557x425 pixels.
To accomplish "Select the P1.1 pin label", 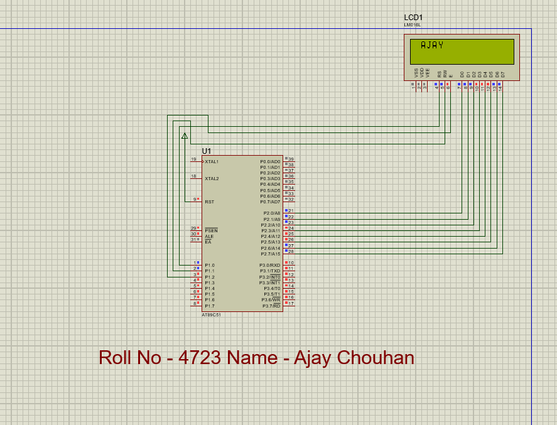I will [210, 271].
